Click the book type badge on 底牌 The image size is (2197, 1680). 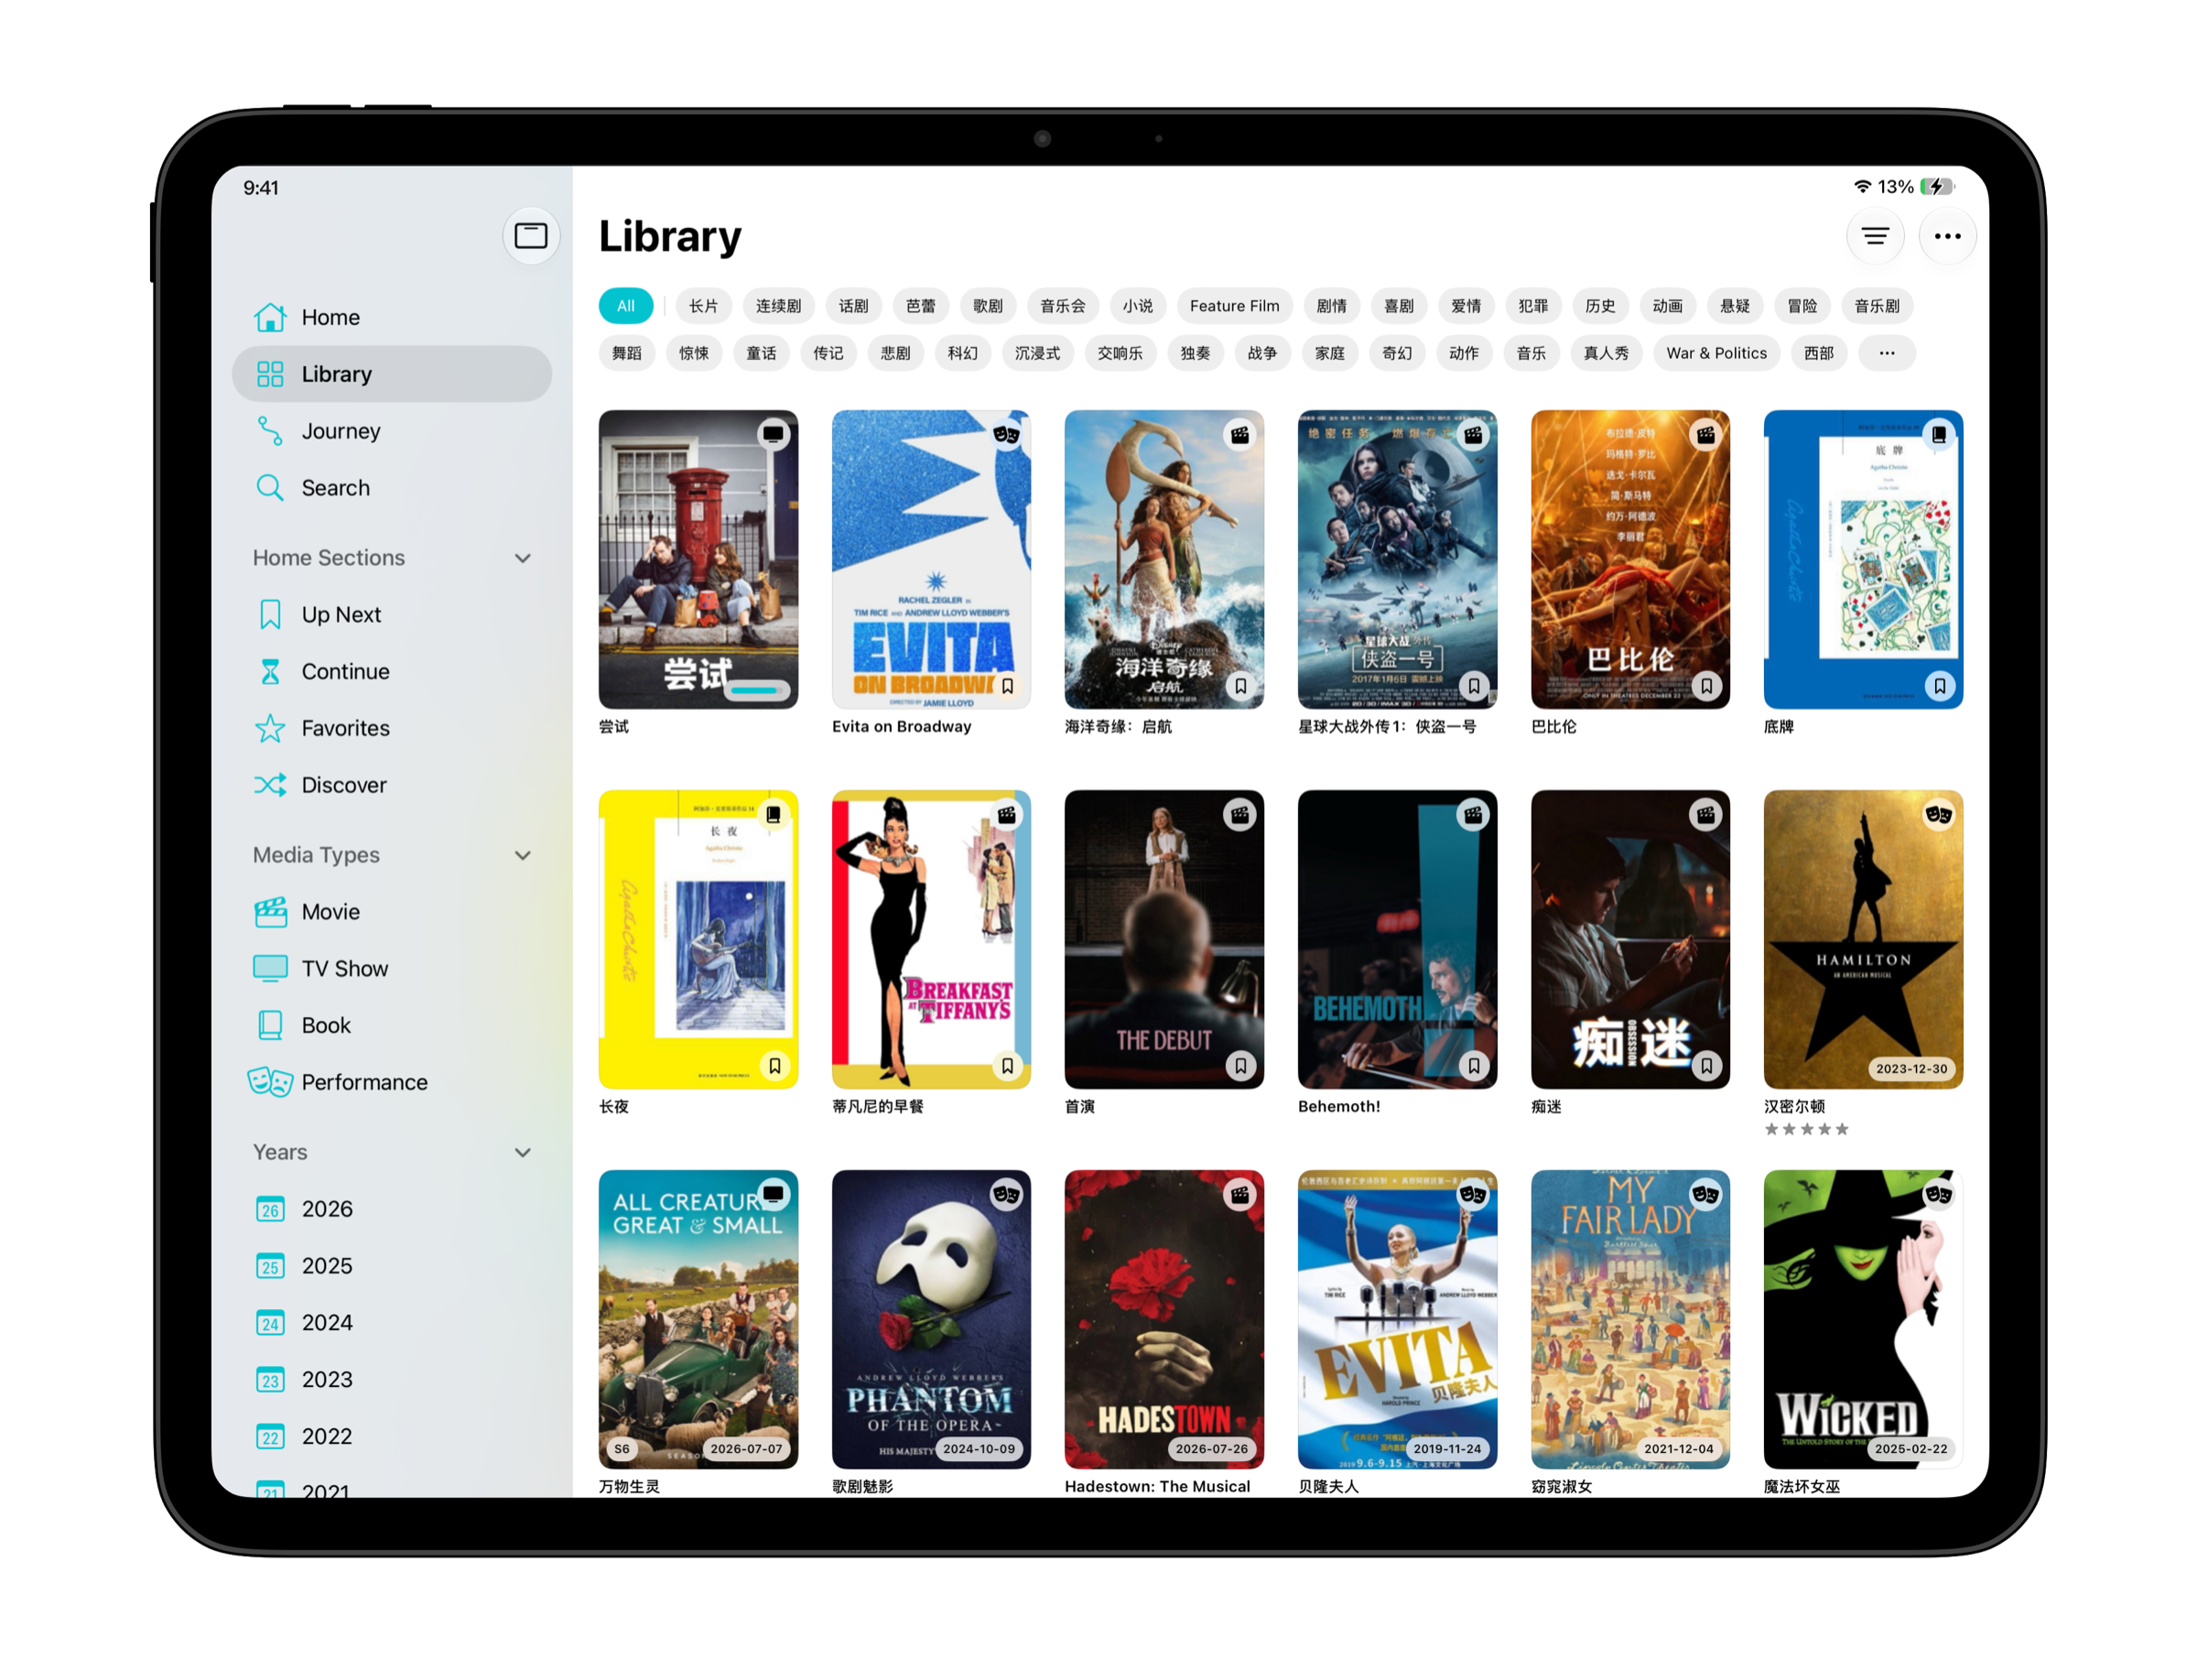tap(1938, 435)
